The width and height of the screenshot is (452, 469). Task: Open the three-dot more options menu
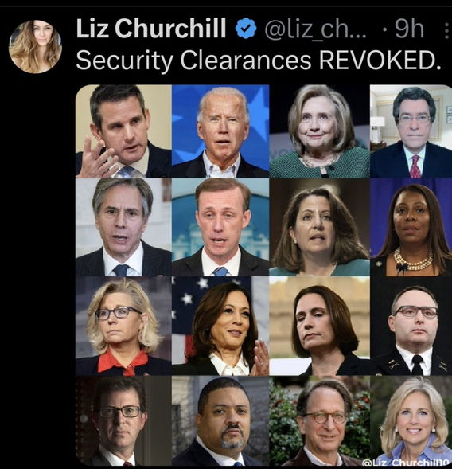point(447,31)
